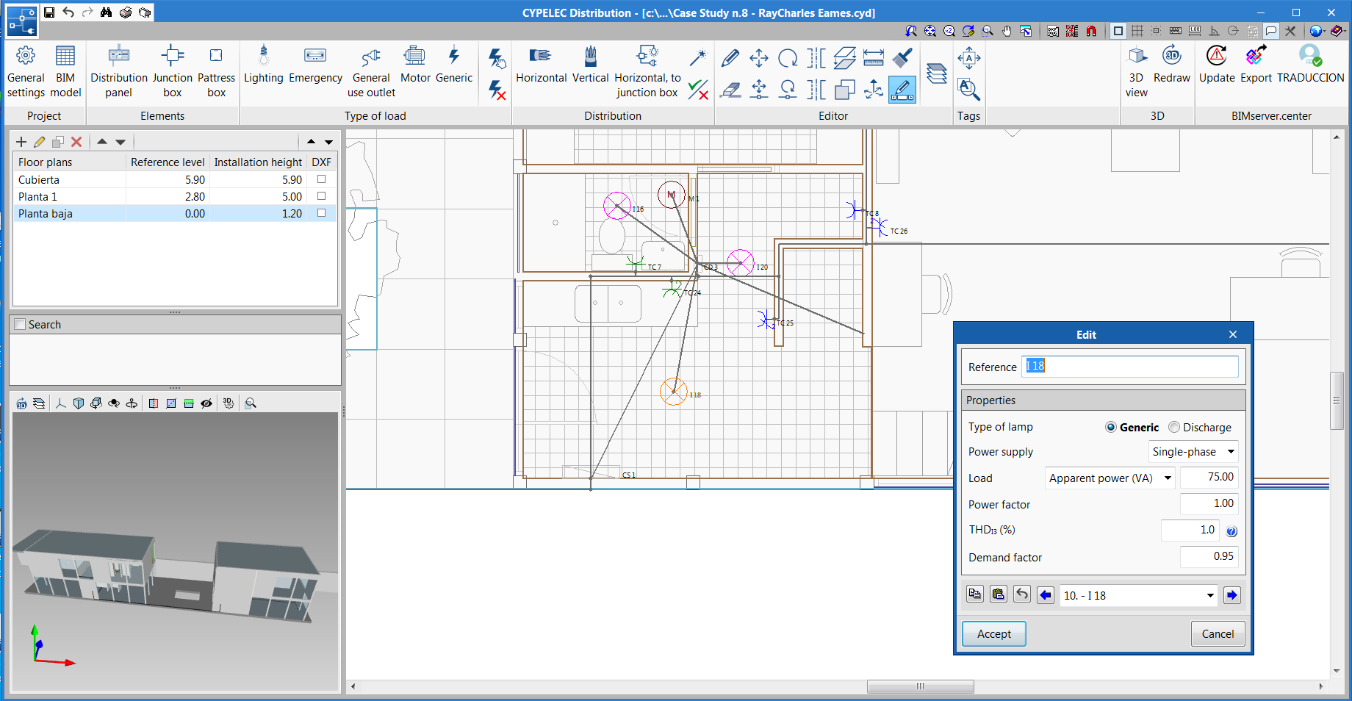
Task: Click the Cancel button
Action: (x=1218, y=634)
